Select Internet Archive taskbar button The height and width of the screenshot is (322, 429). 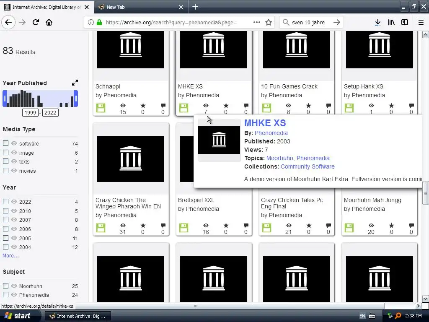[78, 316]
